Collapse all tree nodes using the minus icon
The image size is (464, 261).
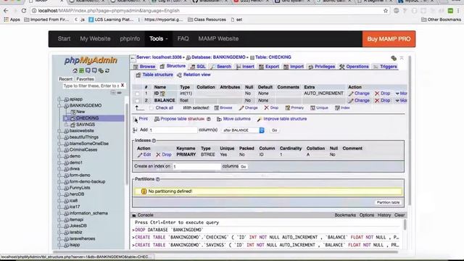click(113, 93)
